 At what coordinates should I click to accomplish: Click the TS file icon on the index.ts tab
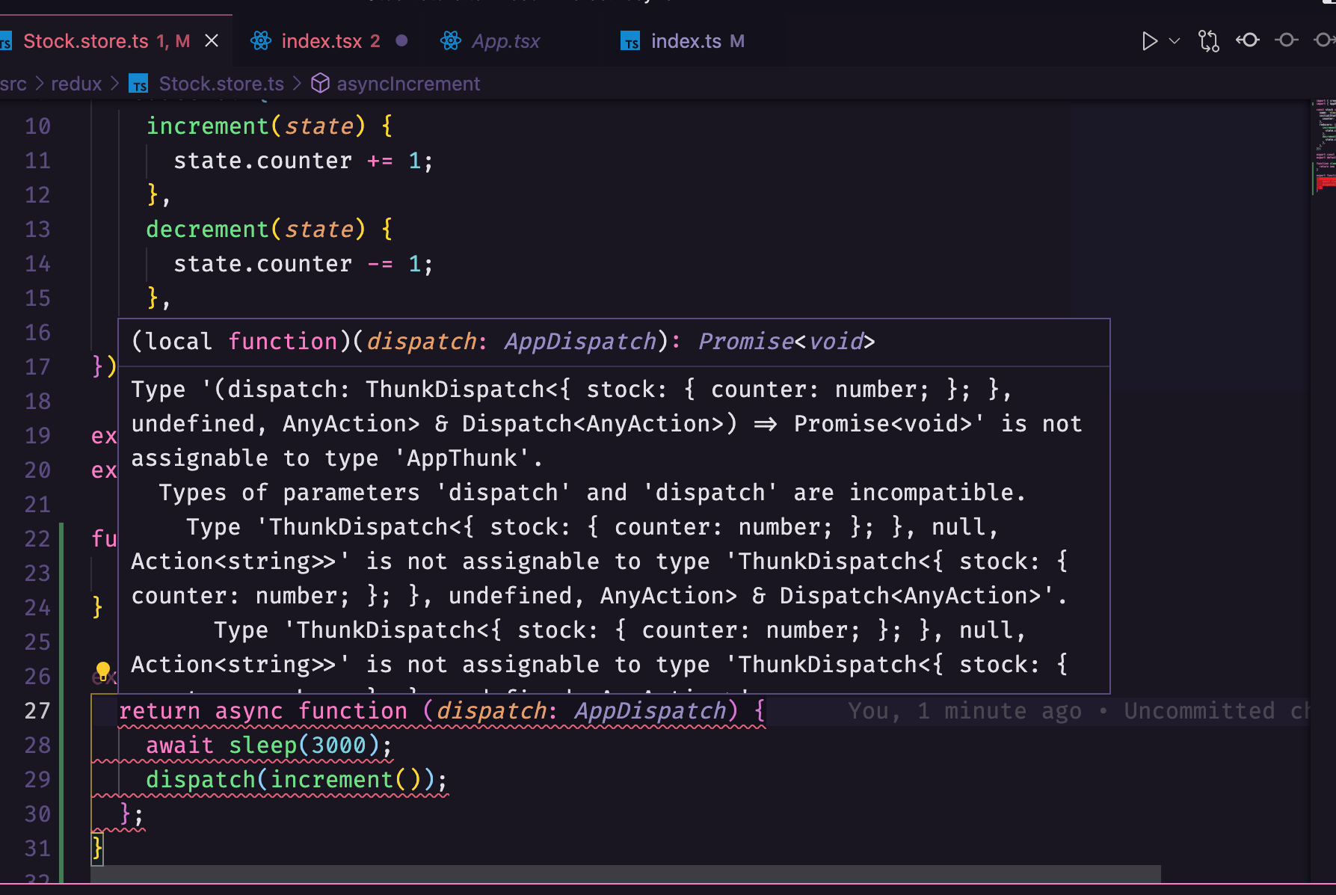pyautogui.click(x=630, y=41)
